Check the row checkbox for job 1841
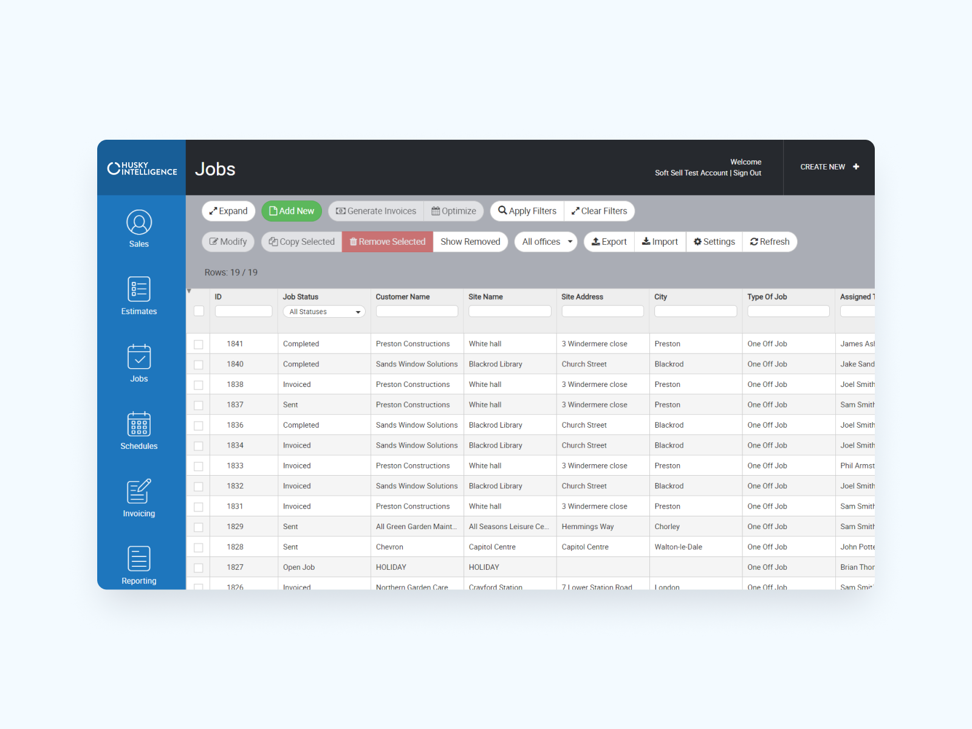The height and width of the screenshot is (729, 972). pyautogui.click(x=199, y=343)
